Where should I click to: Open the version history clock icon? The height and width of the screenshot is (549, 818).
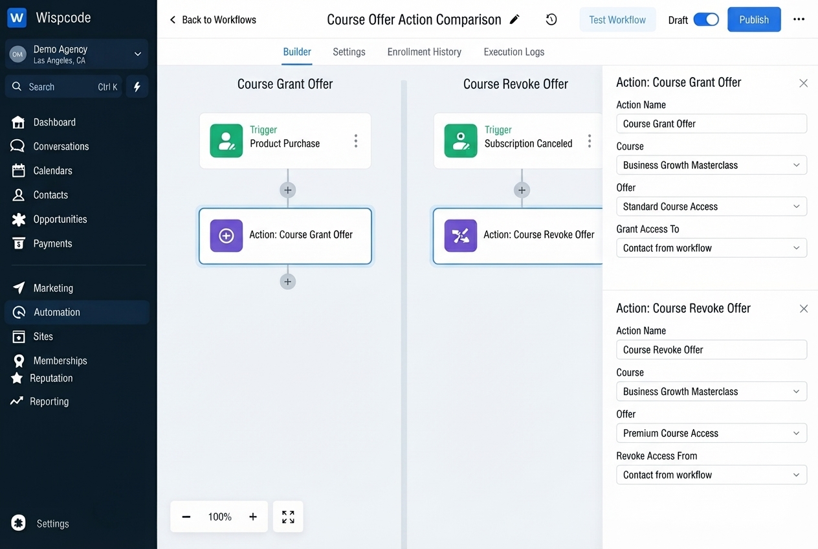click(x=551, y=19)
